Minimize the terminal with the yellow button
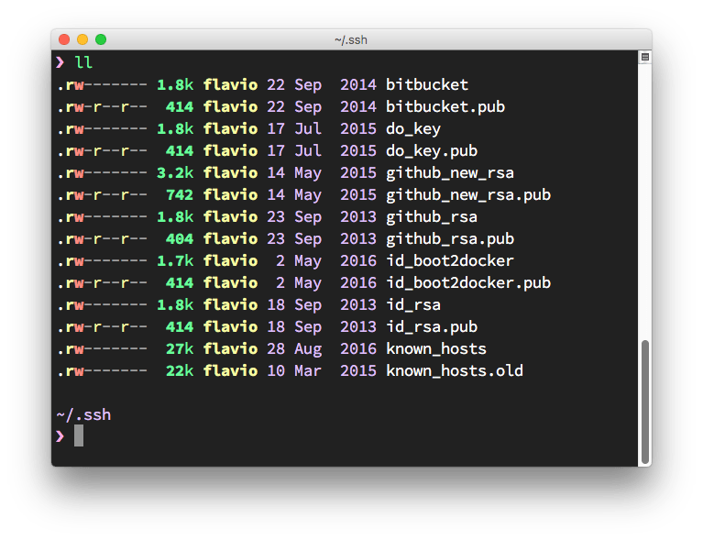Viewport: 703px width, 540px height. [82, 39]
